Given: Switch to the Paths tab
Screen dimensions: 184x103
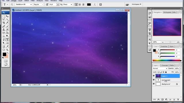Looking at the screenshot, I should tap(172, 65).
